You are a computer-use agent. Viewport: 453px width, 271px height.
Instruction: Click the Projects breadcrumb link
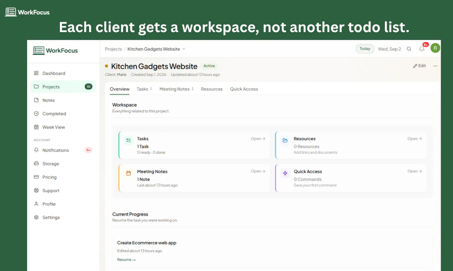coord(113,49)
